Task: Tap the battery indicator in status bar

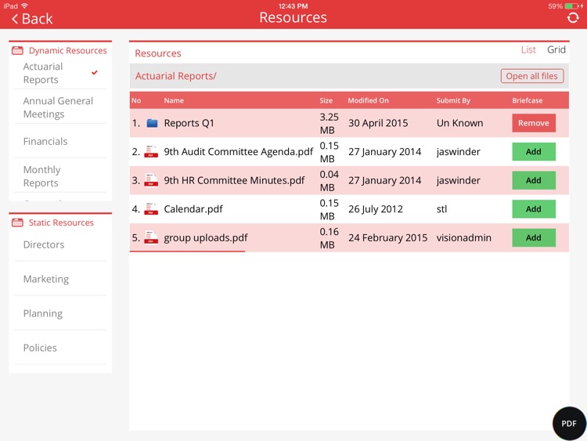Action: pyautogui.click(x=571, y=6)
